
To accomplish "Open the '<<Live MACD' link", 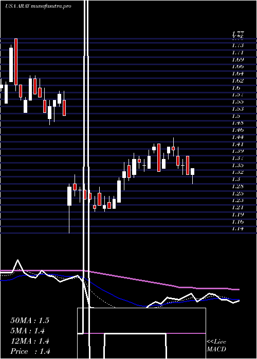I will [x=216, y=346].
